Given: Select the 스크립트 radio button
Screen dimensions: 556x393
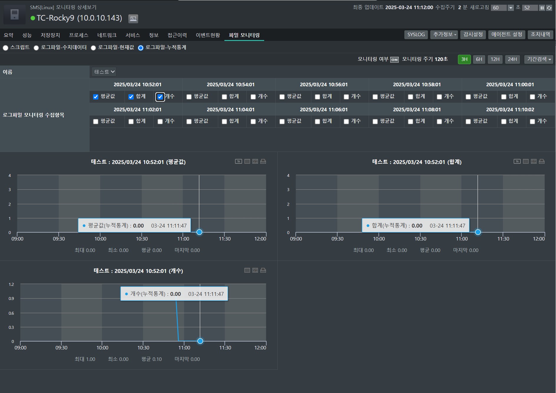Looking at the screenshot, I should pos(6,48).
